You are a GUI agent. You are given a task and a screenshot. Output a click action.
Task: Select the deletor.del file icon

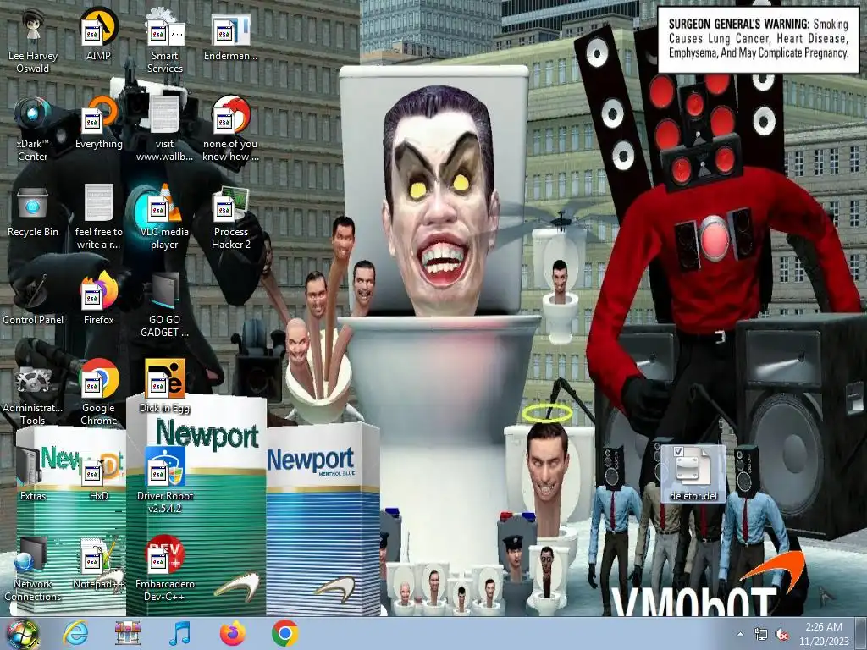693,474
